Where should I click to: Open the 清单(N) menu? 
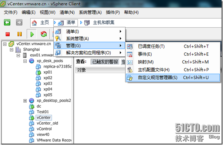pyautogui.click(x=67, y=13)
